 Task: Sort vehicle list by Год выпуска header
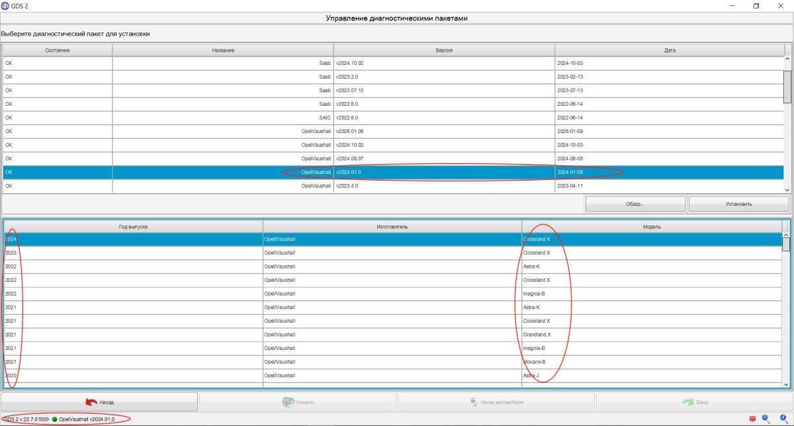click(x=133, y=226)
